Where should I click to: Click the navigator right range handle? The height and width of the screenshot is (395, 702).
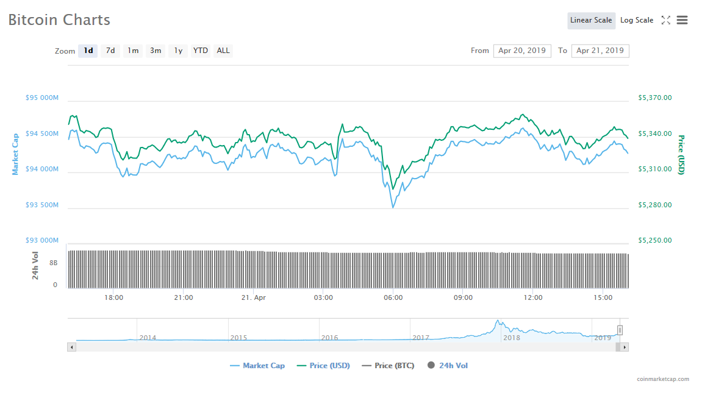(620, 330)
